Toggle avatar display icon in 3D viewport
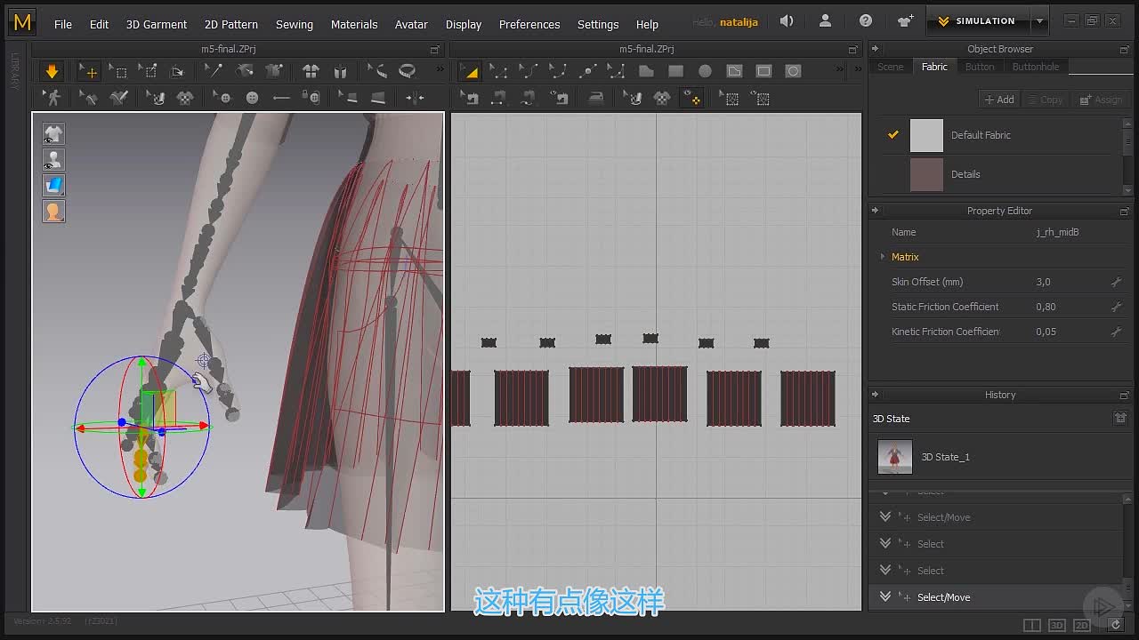The image size is (1139, 640). [x=53, y=160]
